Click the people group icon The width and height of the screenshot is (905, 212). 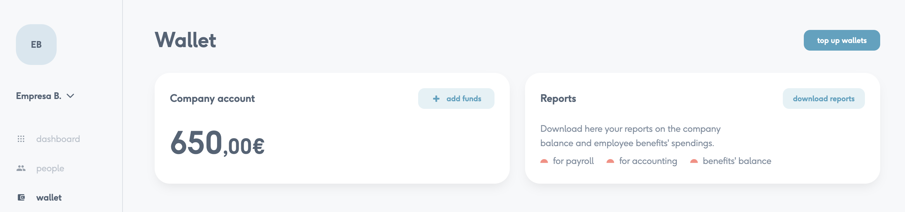pos(21,168)
